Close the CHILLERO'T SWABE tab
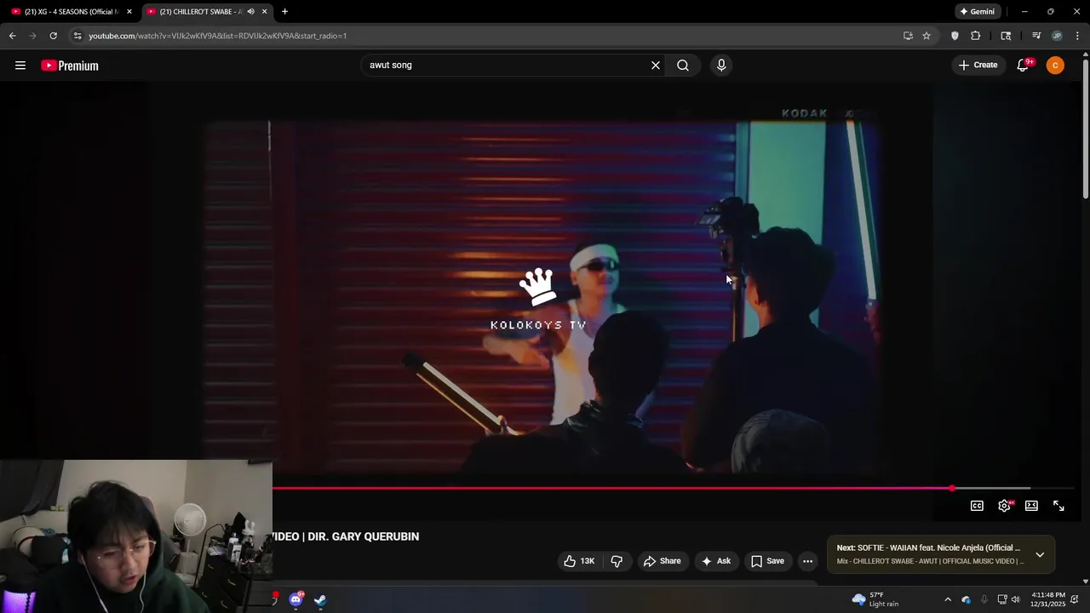1090x613 pixels. [x=265, y=12]
